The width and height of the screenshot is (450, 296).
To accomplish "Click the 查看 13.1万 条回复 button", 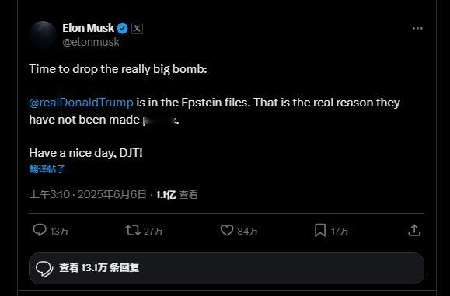I will click(x=226, y=268).
